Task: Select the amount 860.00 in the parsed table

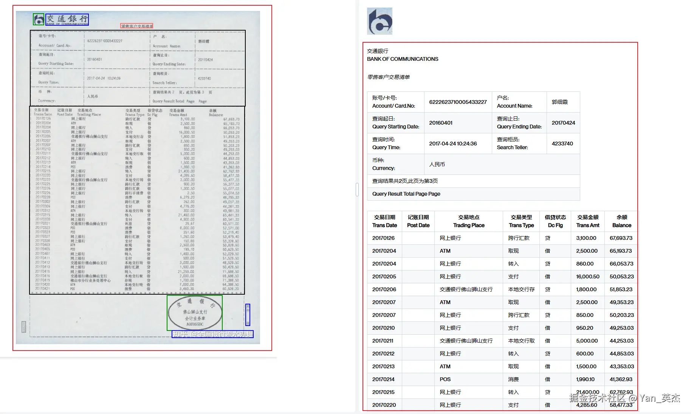Action: [585, 264]
